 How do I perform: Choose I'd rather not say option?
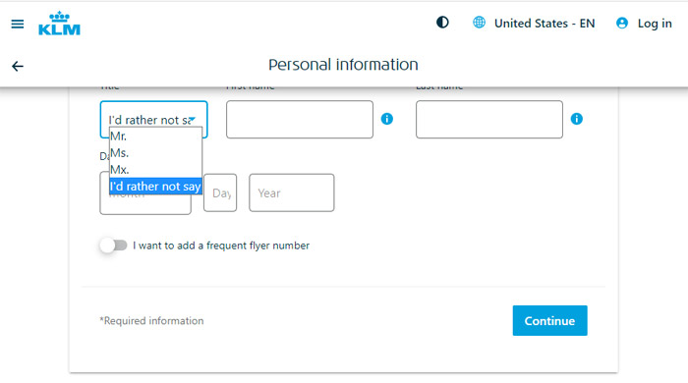(155, 187)
